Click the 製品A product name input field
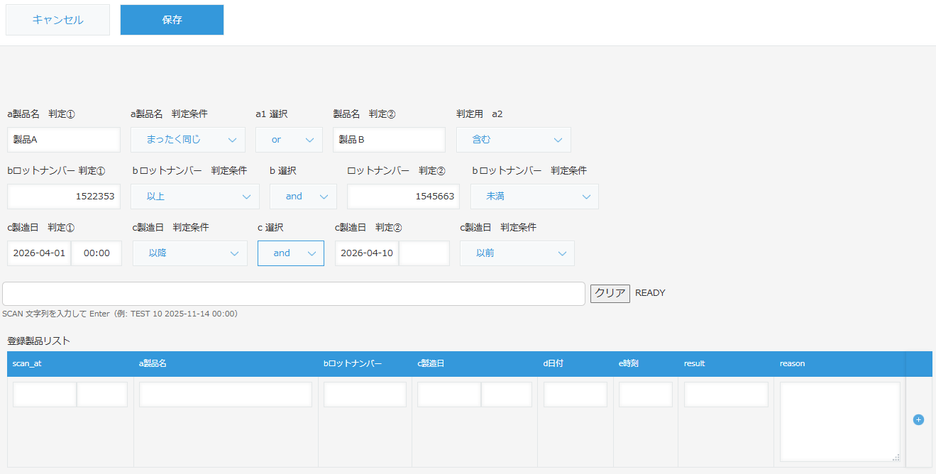The height and width of the screenshot is (474, 936). (x=63, y=139)
